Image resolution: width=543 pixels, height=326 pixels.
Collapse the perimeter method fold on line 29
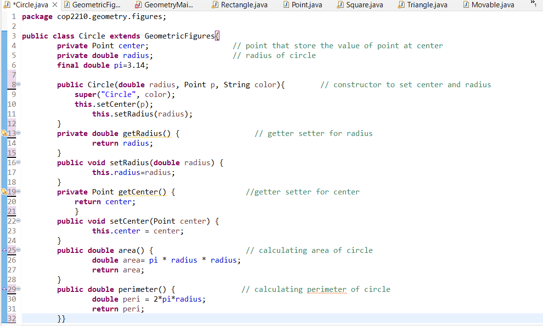pos(19,289)
